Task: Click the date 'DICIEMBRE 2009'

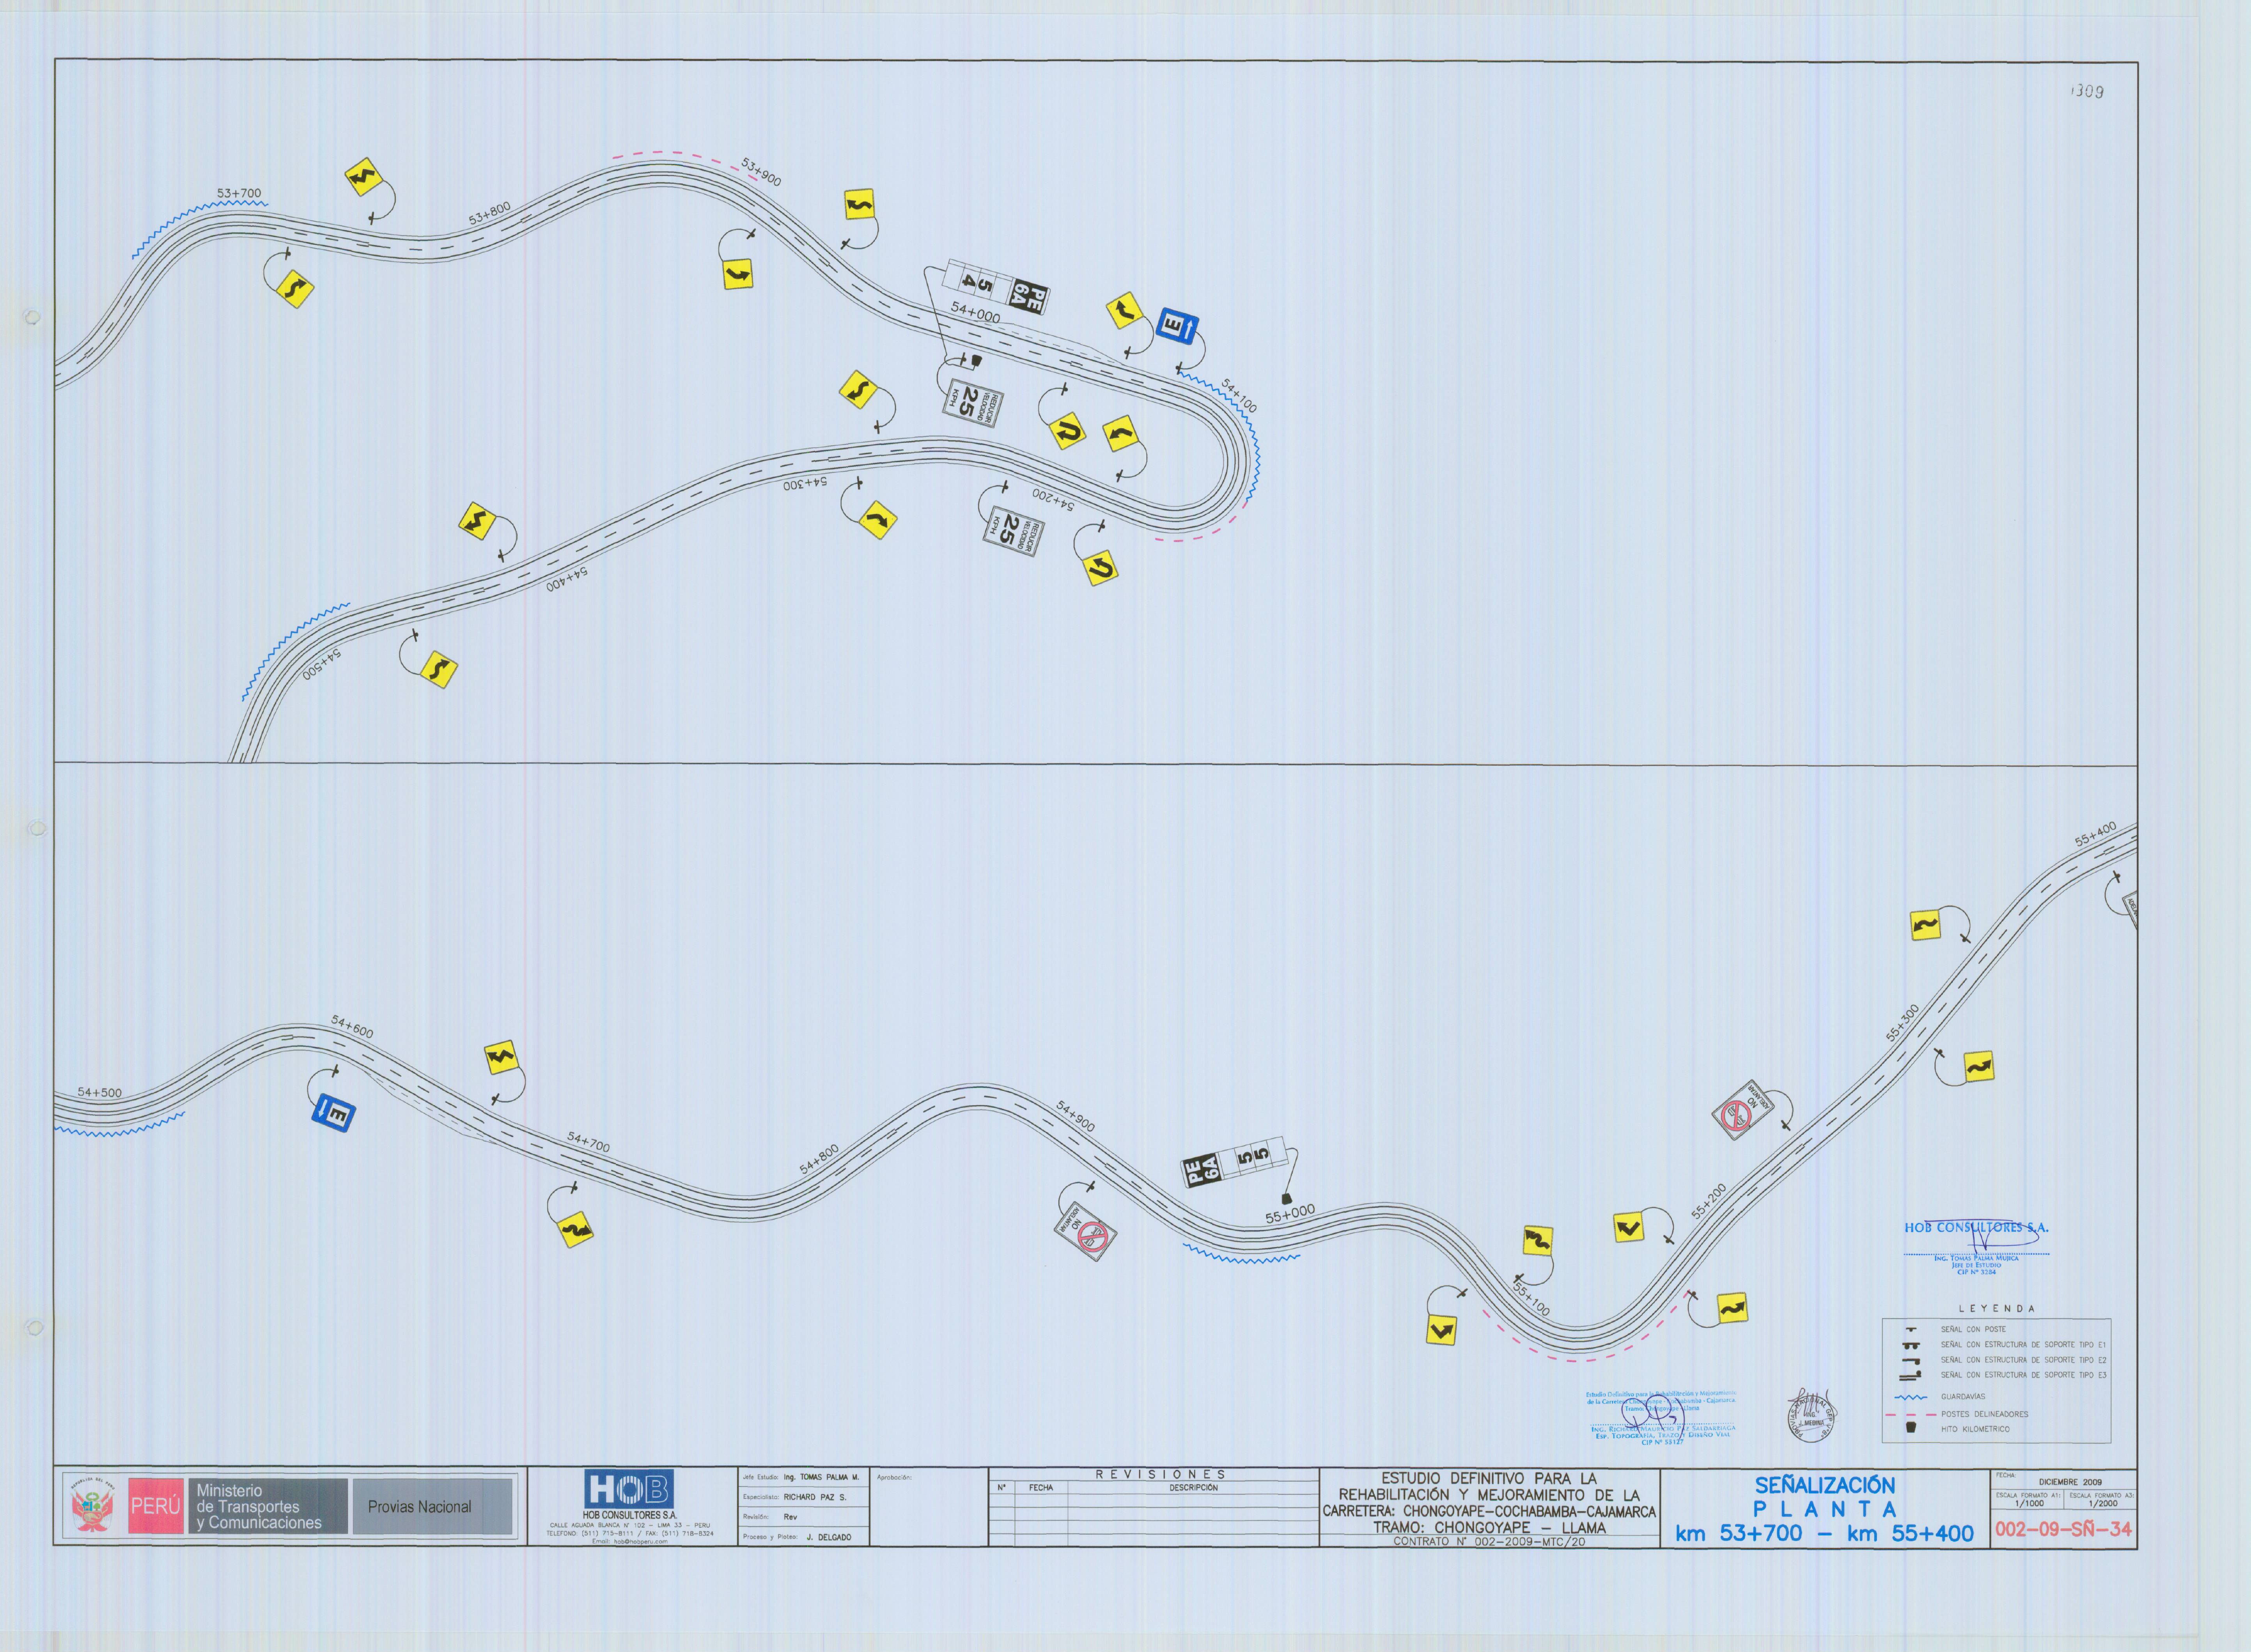Action: pyautogui.click(x=2070, y=1482)
